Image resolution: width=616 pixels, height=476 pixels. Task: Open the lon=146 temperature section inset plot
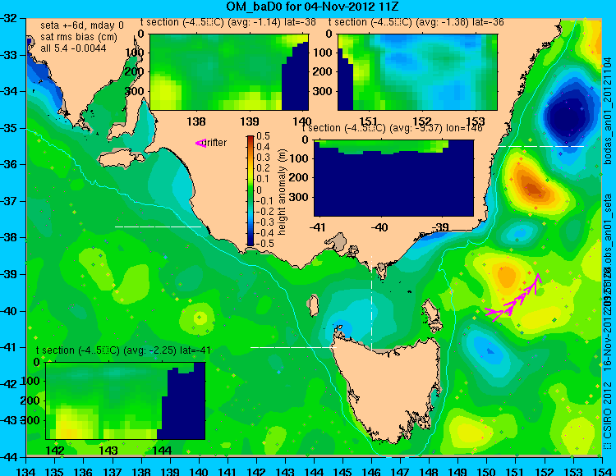393,178
